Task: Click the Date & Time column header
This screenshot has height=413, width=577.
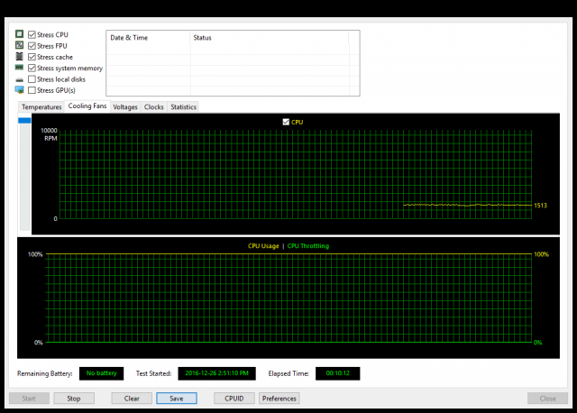Action: click(x=128, y=38)
